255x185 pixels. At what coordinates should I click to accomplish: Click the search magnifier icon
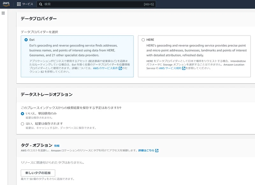pyautogui.click(x=41, y=4)
